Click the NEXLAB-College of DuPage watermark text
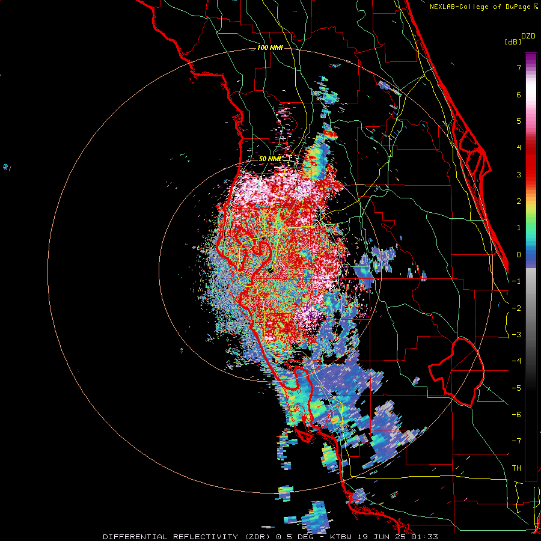The height and width of the screenshot is (541, 541). (x=483, y=7)
